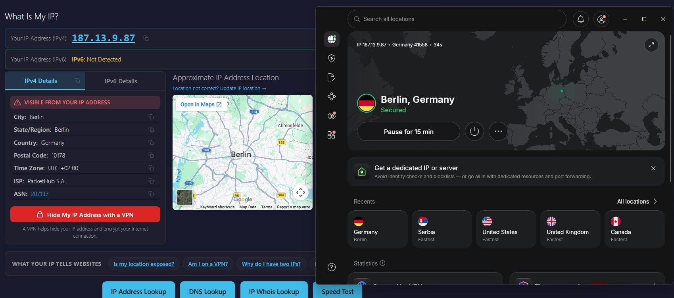Open the user account profile icon
Viewport: 674px width, 298px height.
coord(601,19)
